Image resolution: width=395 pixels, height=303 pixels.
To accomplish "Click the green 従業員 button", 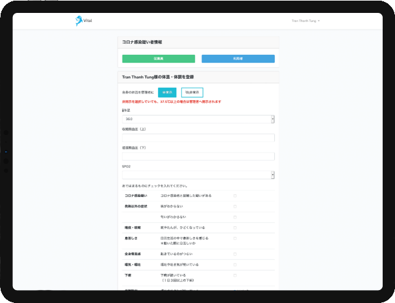I will 158,59.
